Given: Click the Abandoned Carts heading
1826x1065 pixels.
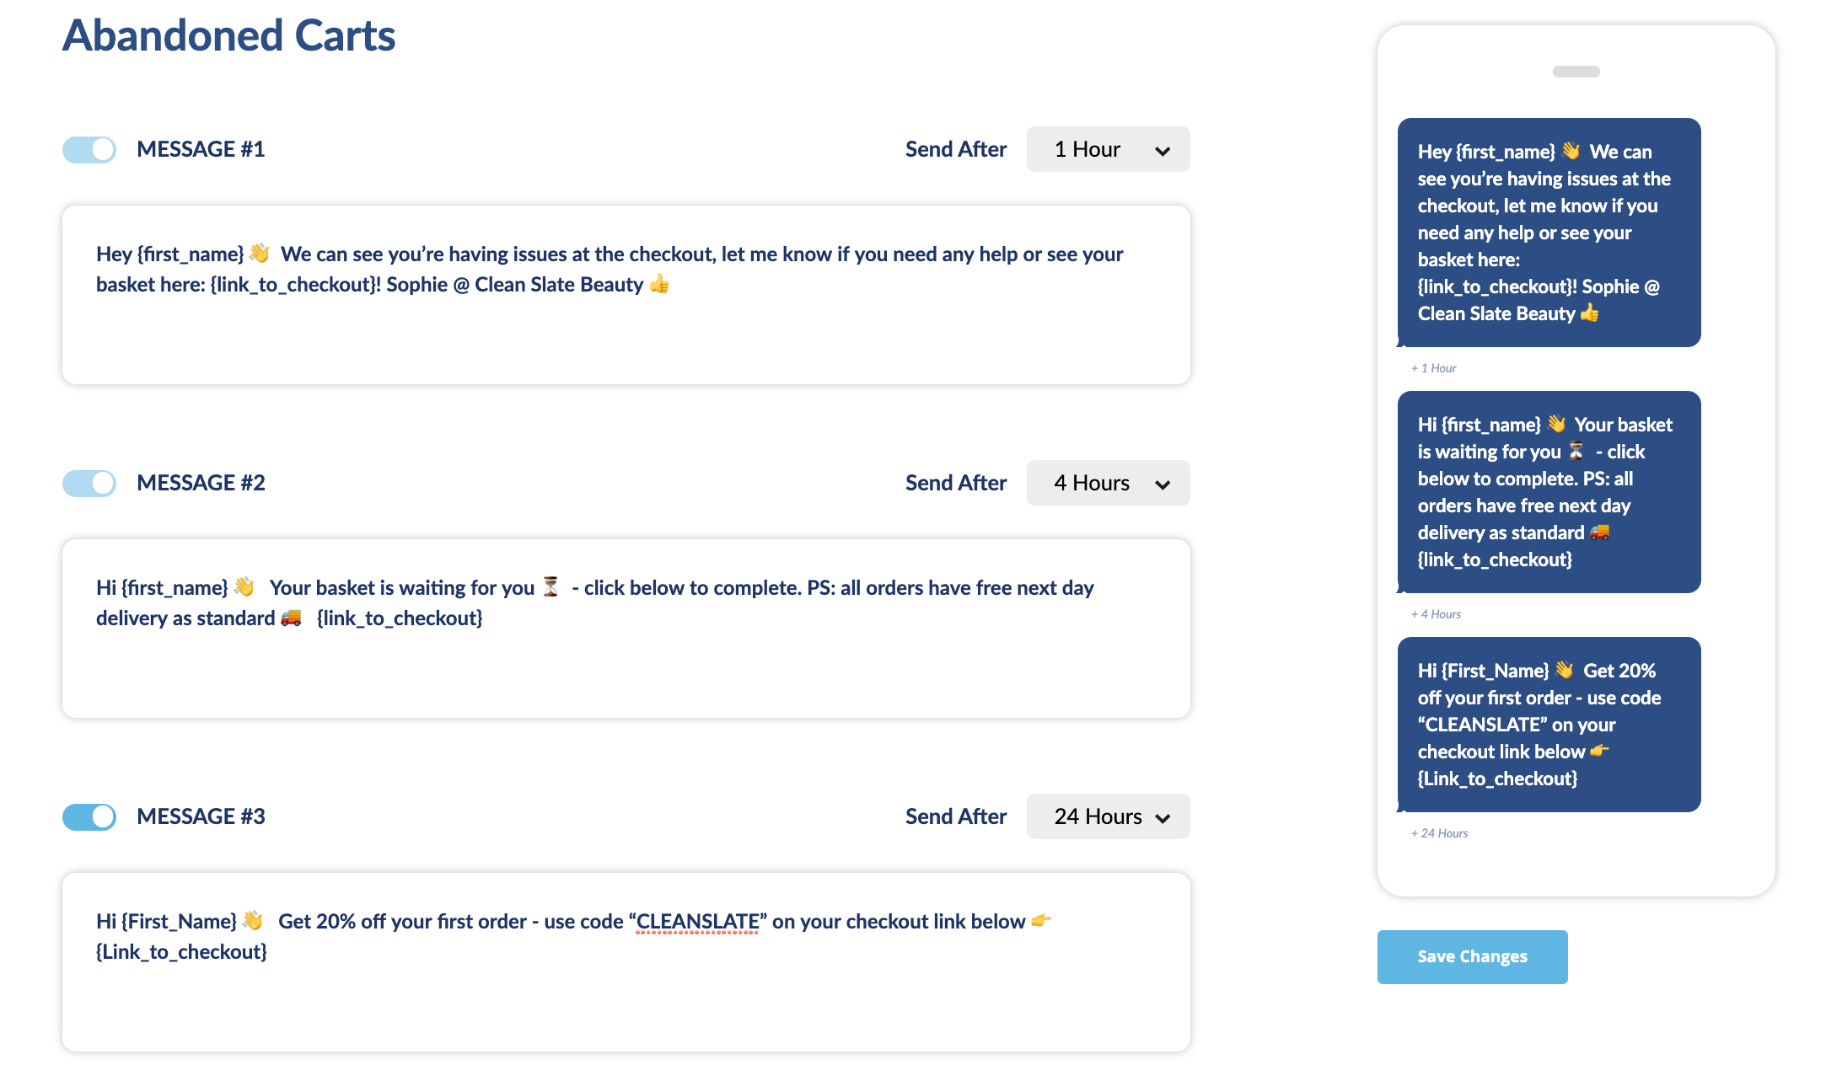Looking at the screenshot, I should 228,35.
